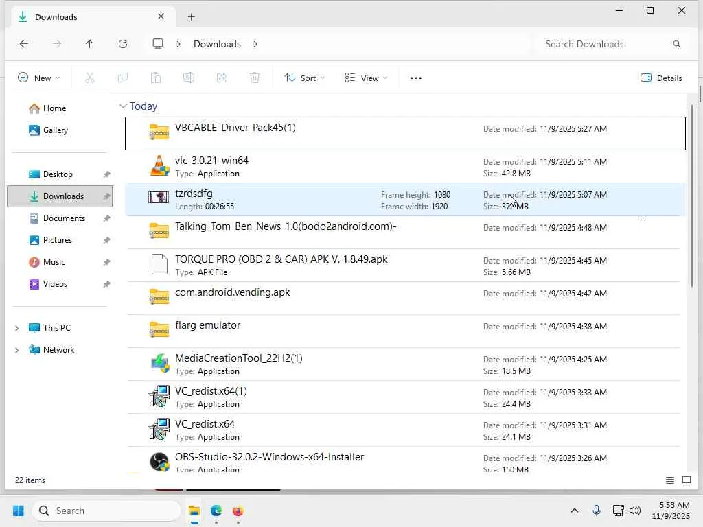Open Videos in the navigation pane

[55, 284]
